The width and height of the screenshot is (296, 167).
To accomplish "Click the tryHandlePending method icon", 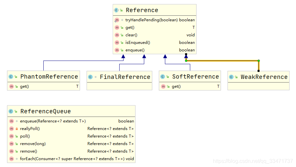I will click(x=117, y=20).
